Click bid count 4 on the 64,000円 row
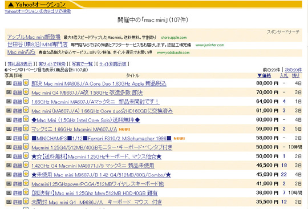 284,102
